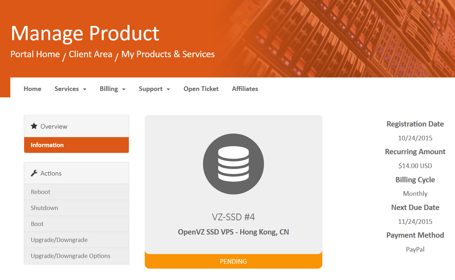Navigate to Client Area breadcrumb

click(x=90, y=54)
